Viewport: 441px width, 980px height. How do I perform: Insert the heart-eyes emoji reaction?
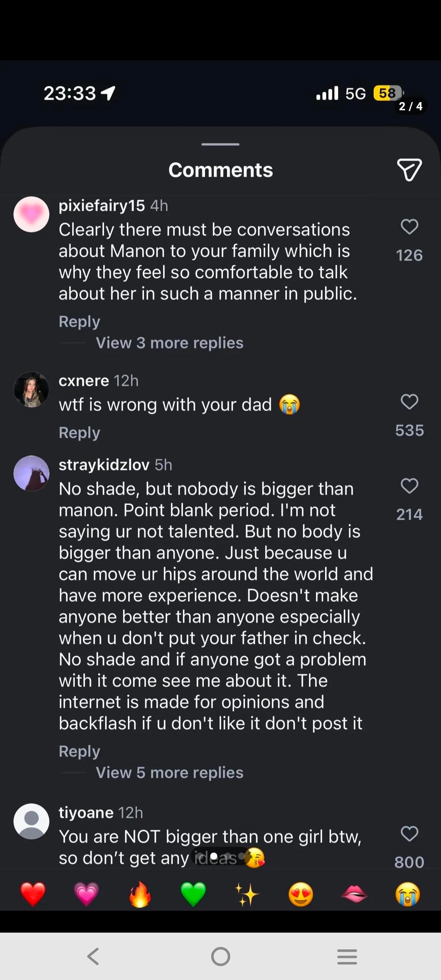(301, 894)
